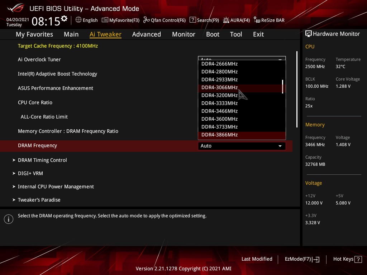Image resolution: width=367 pixels, height=275 pixels.
Task: Open AURA(F4) lighting icon
Action: [x=226, y=20]
